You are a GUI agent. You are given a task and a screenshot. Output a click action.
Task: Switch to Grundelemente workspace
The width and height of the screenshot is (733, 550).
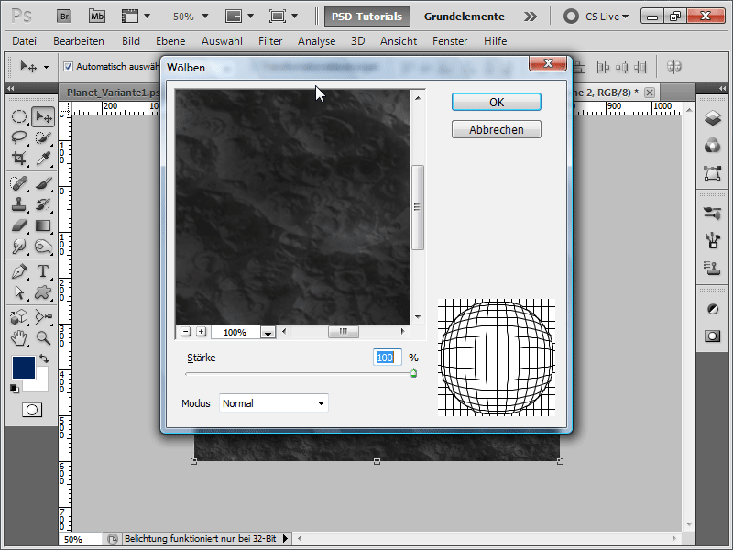(x=465, y=16)
